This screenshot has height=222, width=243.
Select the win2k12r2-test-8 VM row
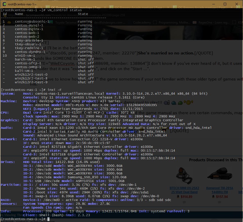pyautogui.click(x=48, y=78)
